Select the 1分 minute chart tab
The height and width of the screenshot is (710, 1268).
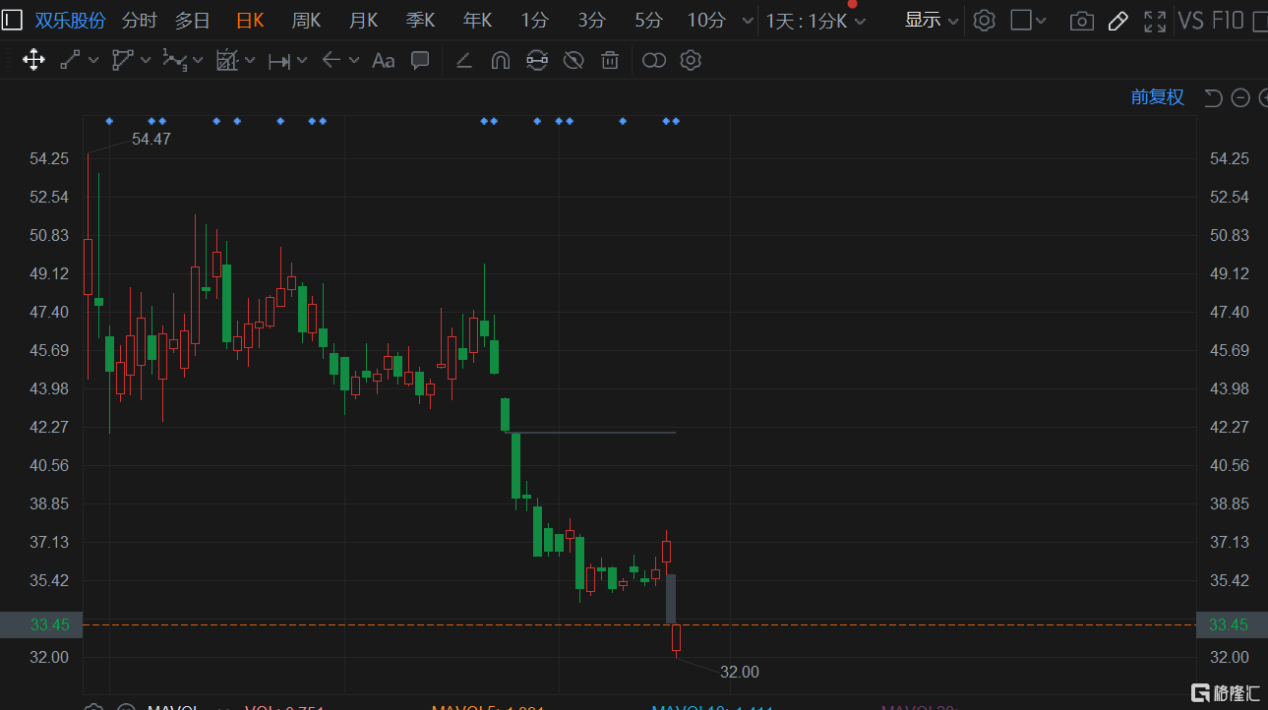tap(535, 21)
